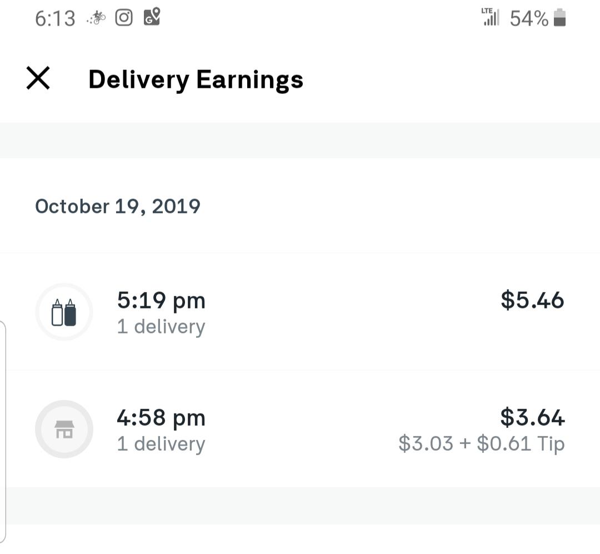Viewport: 600px width, 554px height.
Task: Tap the LTE signal strength icon
Action: (x=490, y=17)
